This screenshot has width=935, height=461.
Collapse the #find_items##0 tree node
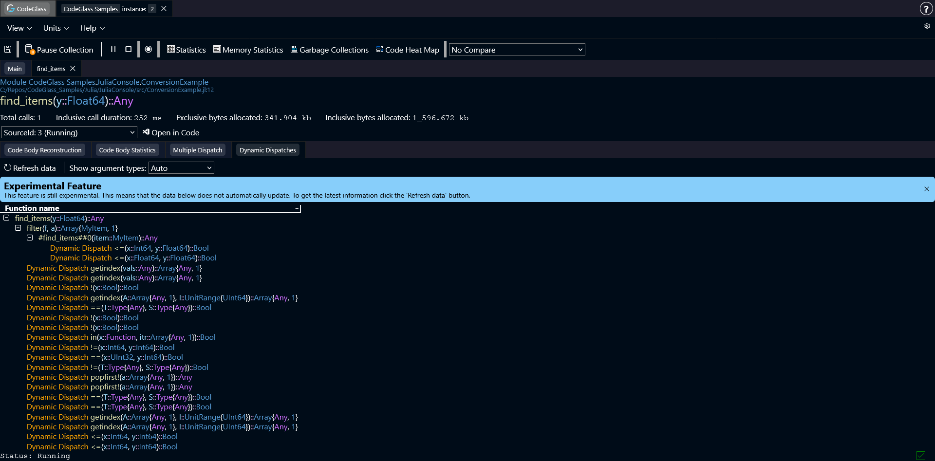click(30, 238)
